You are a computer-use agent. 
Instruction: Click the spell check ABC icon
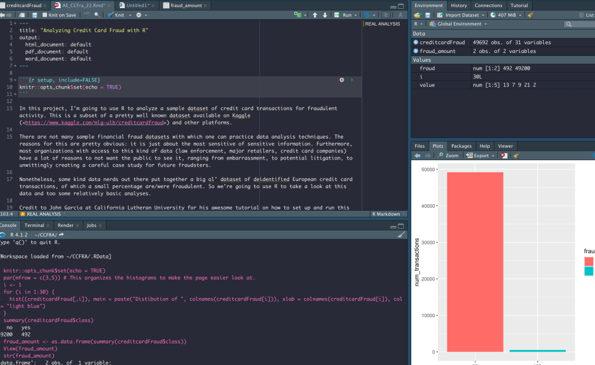(87, 15)
